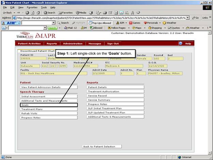Click the Goals button
This screenshot has width=213, height=160.
coord(48,105)
